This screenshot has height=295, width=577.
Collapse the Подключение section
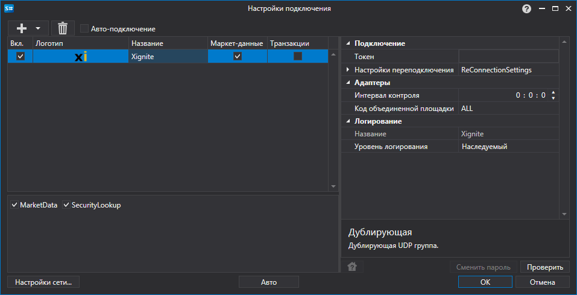tap(348, 44)
